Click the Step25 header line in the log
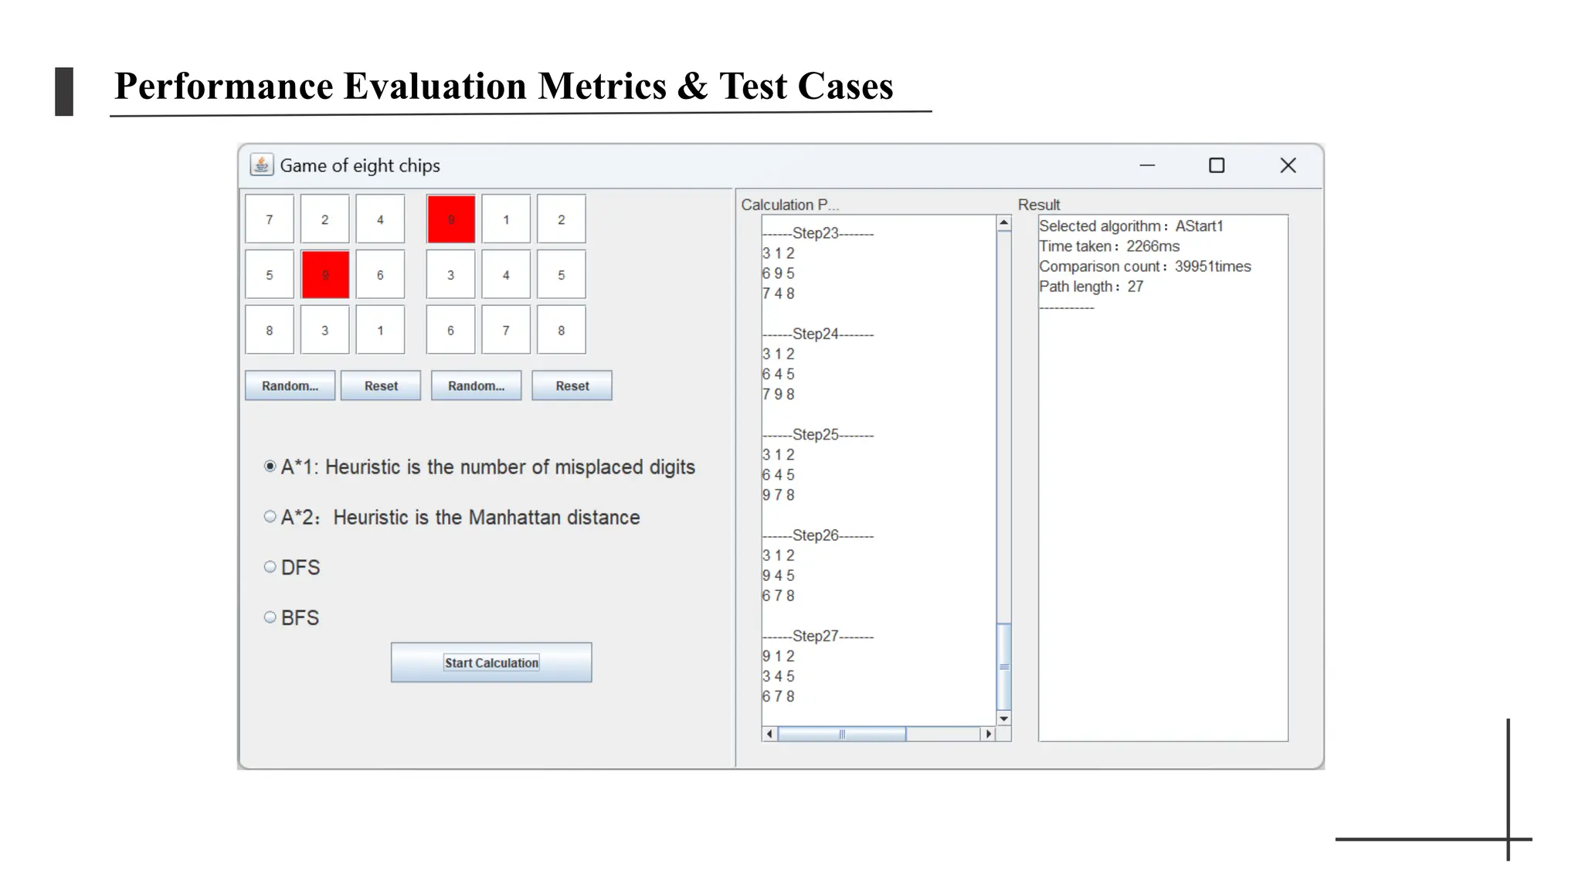The height and width of the screenshot is (890, 1582). tap(817, 434)
